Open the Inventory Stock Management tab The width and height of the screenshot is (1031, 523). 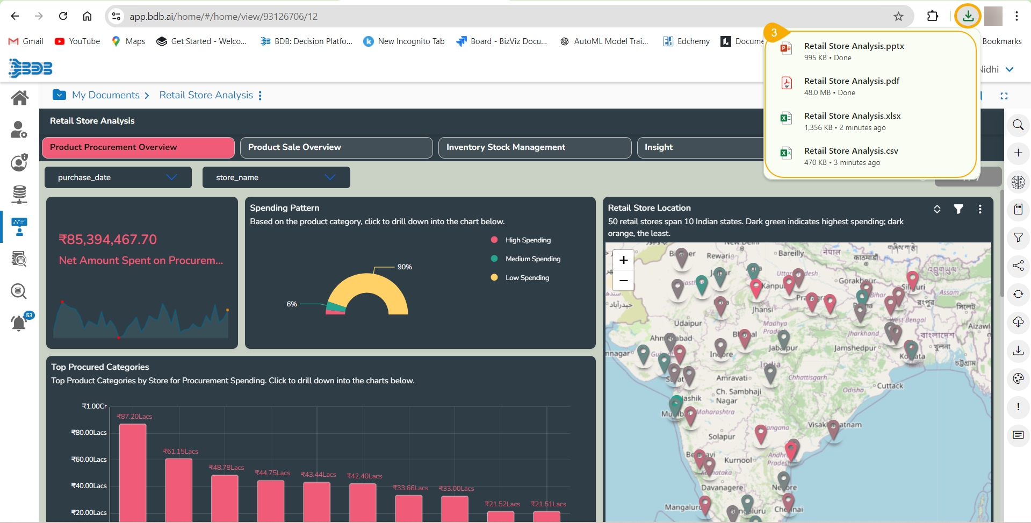pos(534,147)
